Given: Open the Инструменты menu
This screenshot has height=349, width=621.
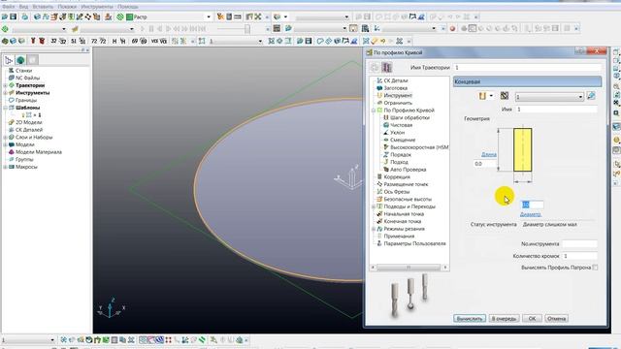Looking at the screenshot, I should pos(97,7).
